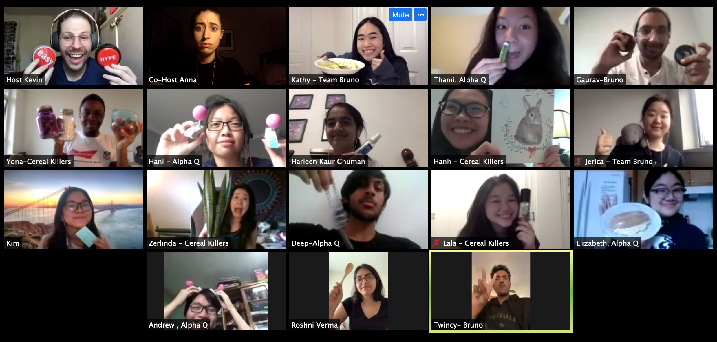Select Roshni Verma's video tile

(358, 291)
